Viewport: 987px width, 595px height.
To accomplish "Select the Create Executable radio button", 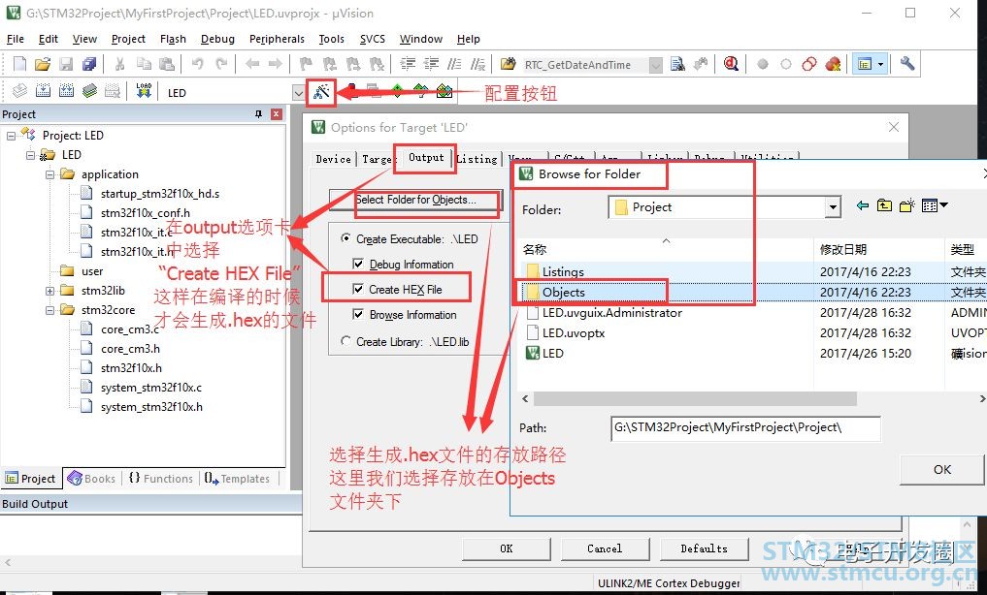I will [345, 238].
